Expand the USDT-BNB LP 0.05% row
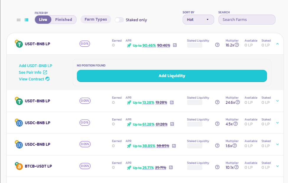 coord(277,101)
